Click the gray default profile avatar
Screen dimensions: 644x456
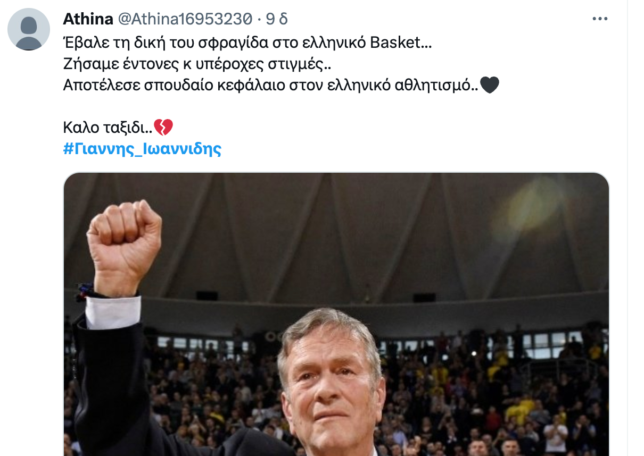pos(29,29)
